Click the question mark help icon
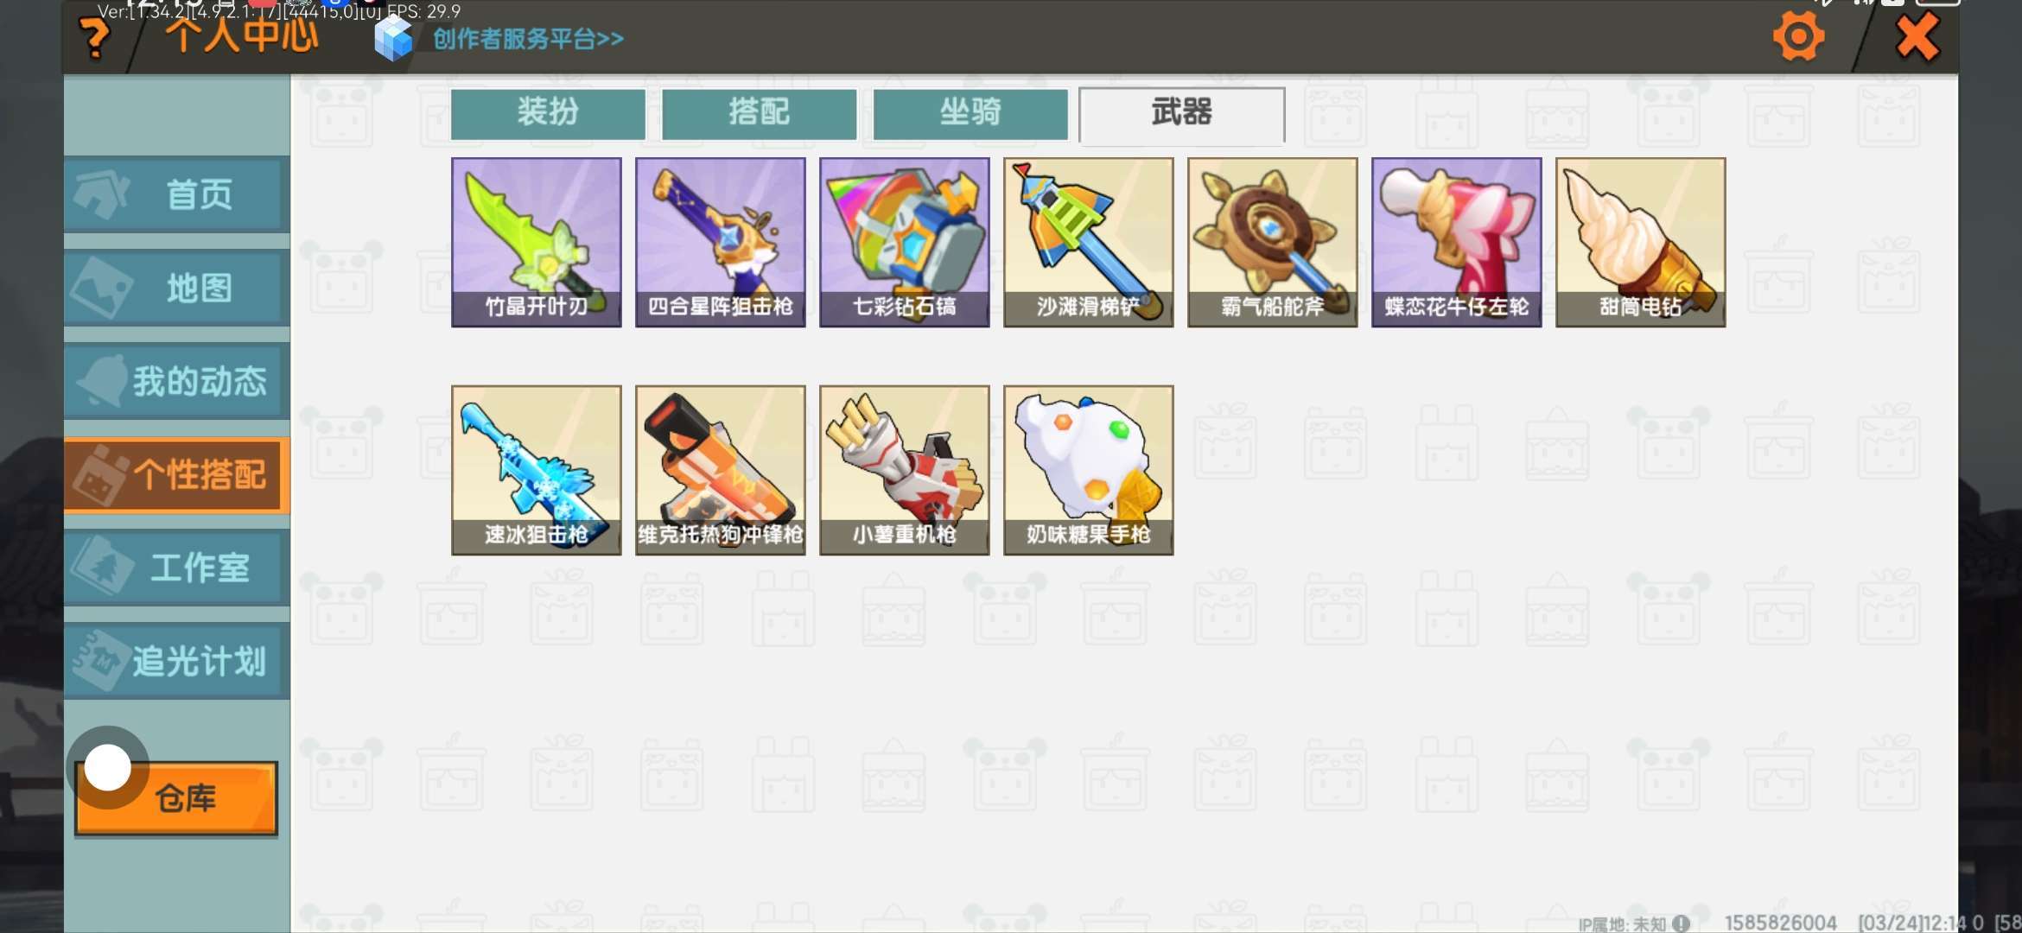Image resolution: width=2022 pixels, height=933 pixels. tap(94, 37)
